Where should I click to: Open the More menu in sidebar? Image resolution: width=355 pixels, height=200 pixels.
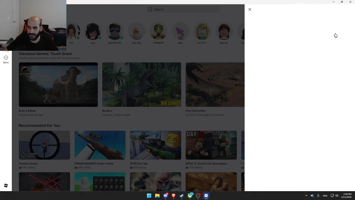(6, 59)
